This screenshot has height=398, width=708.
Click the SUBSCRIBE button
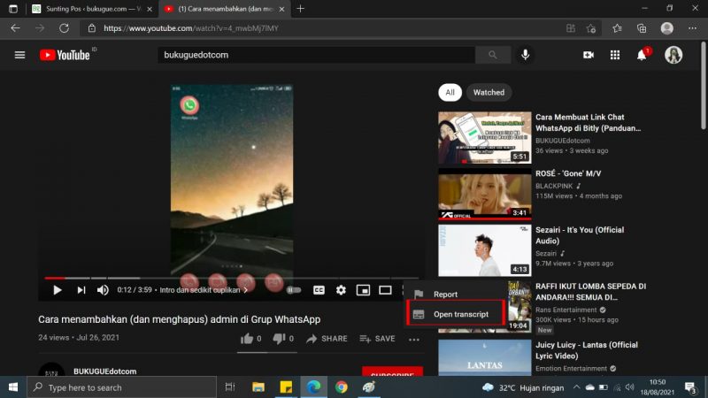point(392,371)
